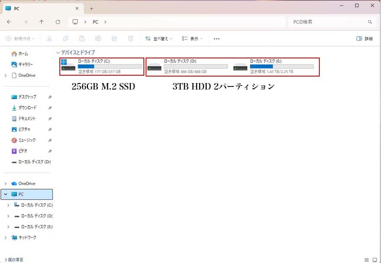Select the PC tab
The height and width of the screenshot is (263, 390).
click(43, 9)
